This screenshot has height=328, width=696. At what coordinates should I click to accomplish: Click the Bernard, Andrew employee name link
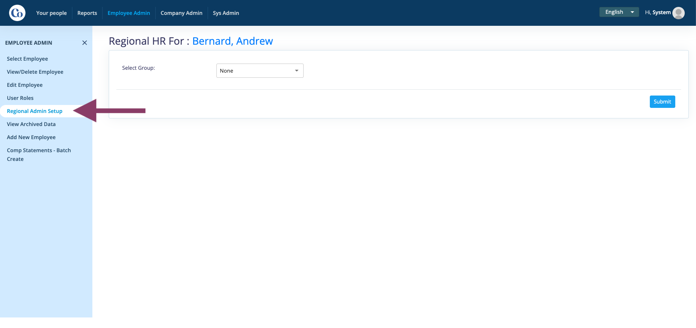[232, 41]
